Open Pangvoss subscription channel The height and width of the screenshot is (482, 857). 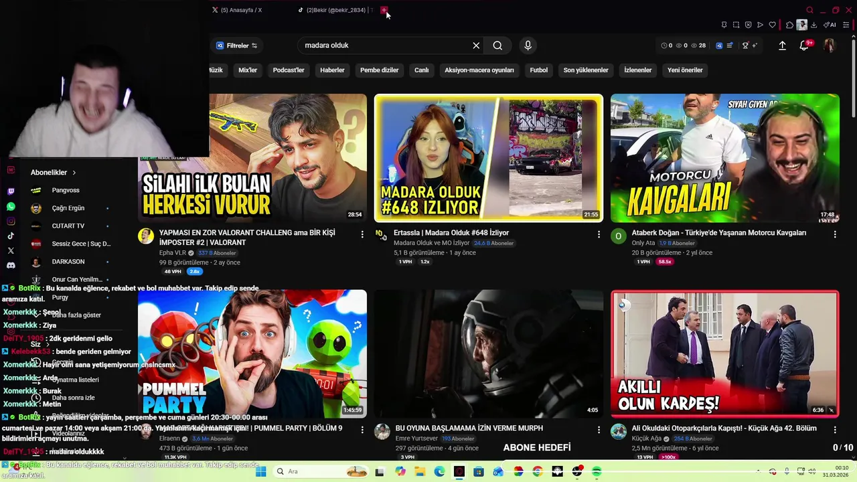coord(66,190)
